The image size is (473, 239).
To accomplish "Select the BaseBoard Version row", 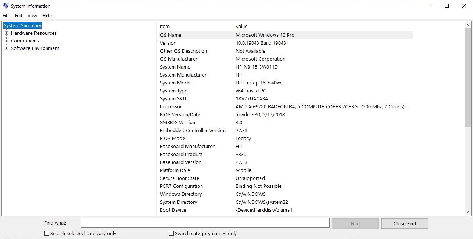I will (x=285, y=162).
